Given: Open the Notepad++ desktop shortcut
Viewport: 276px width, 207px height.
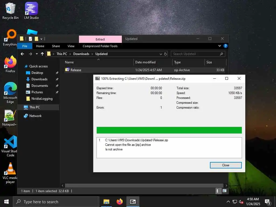Looking at the screenshot, I should pyautogui.click(x=9, y=118).
